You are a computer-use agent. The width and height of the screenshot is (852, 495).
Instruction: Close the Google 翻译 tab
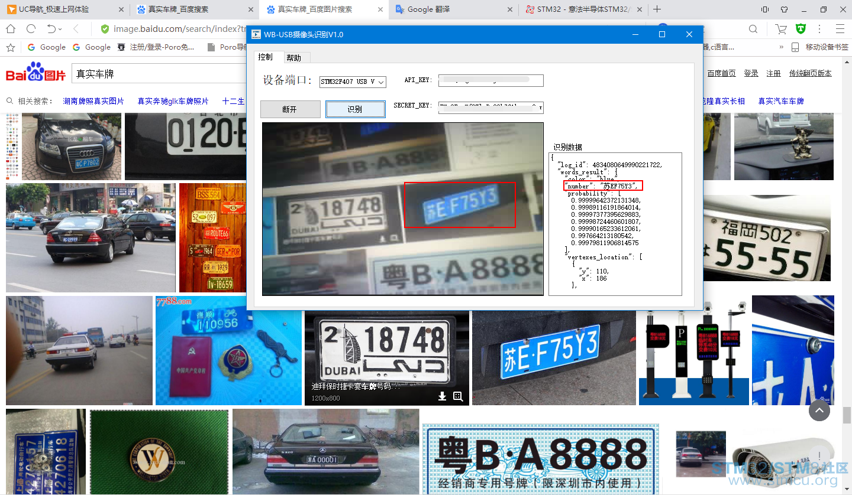510,9
